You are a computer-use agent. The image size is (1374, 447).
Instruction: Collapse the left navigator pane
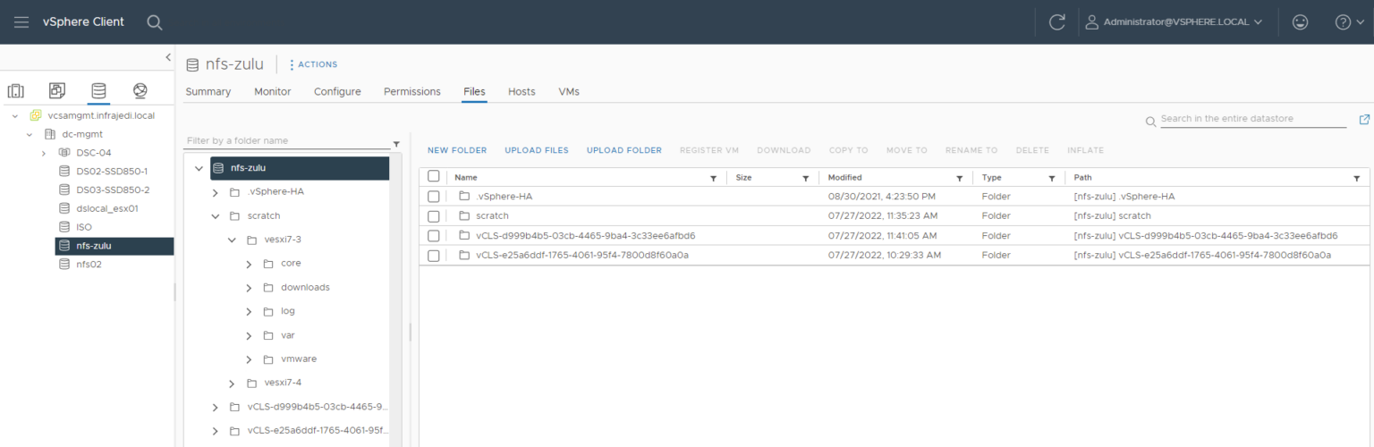pyautogui.click(x=168, y=57)
